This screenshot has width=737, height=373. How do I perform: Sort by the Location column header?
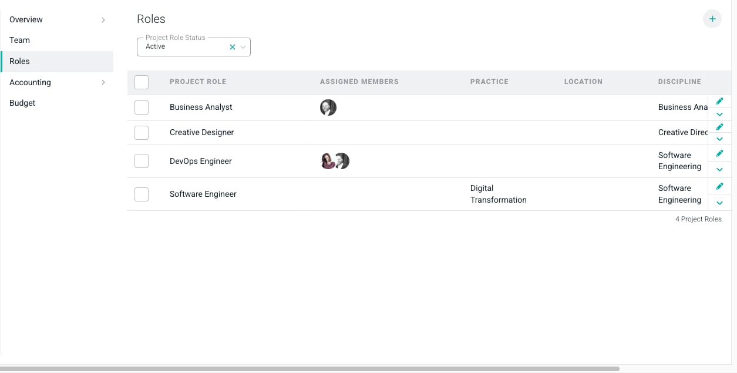[x=583, y=82]
